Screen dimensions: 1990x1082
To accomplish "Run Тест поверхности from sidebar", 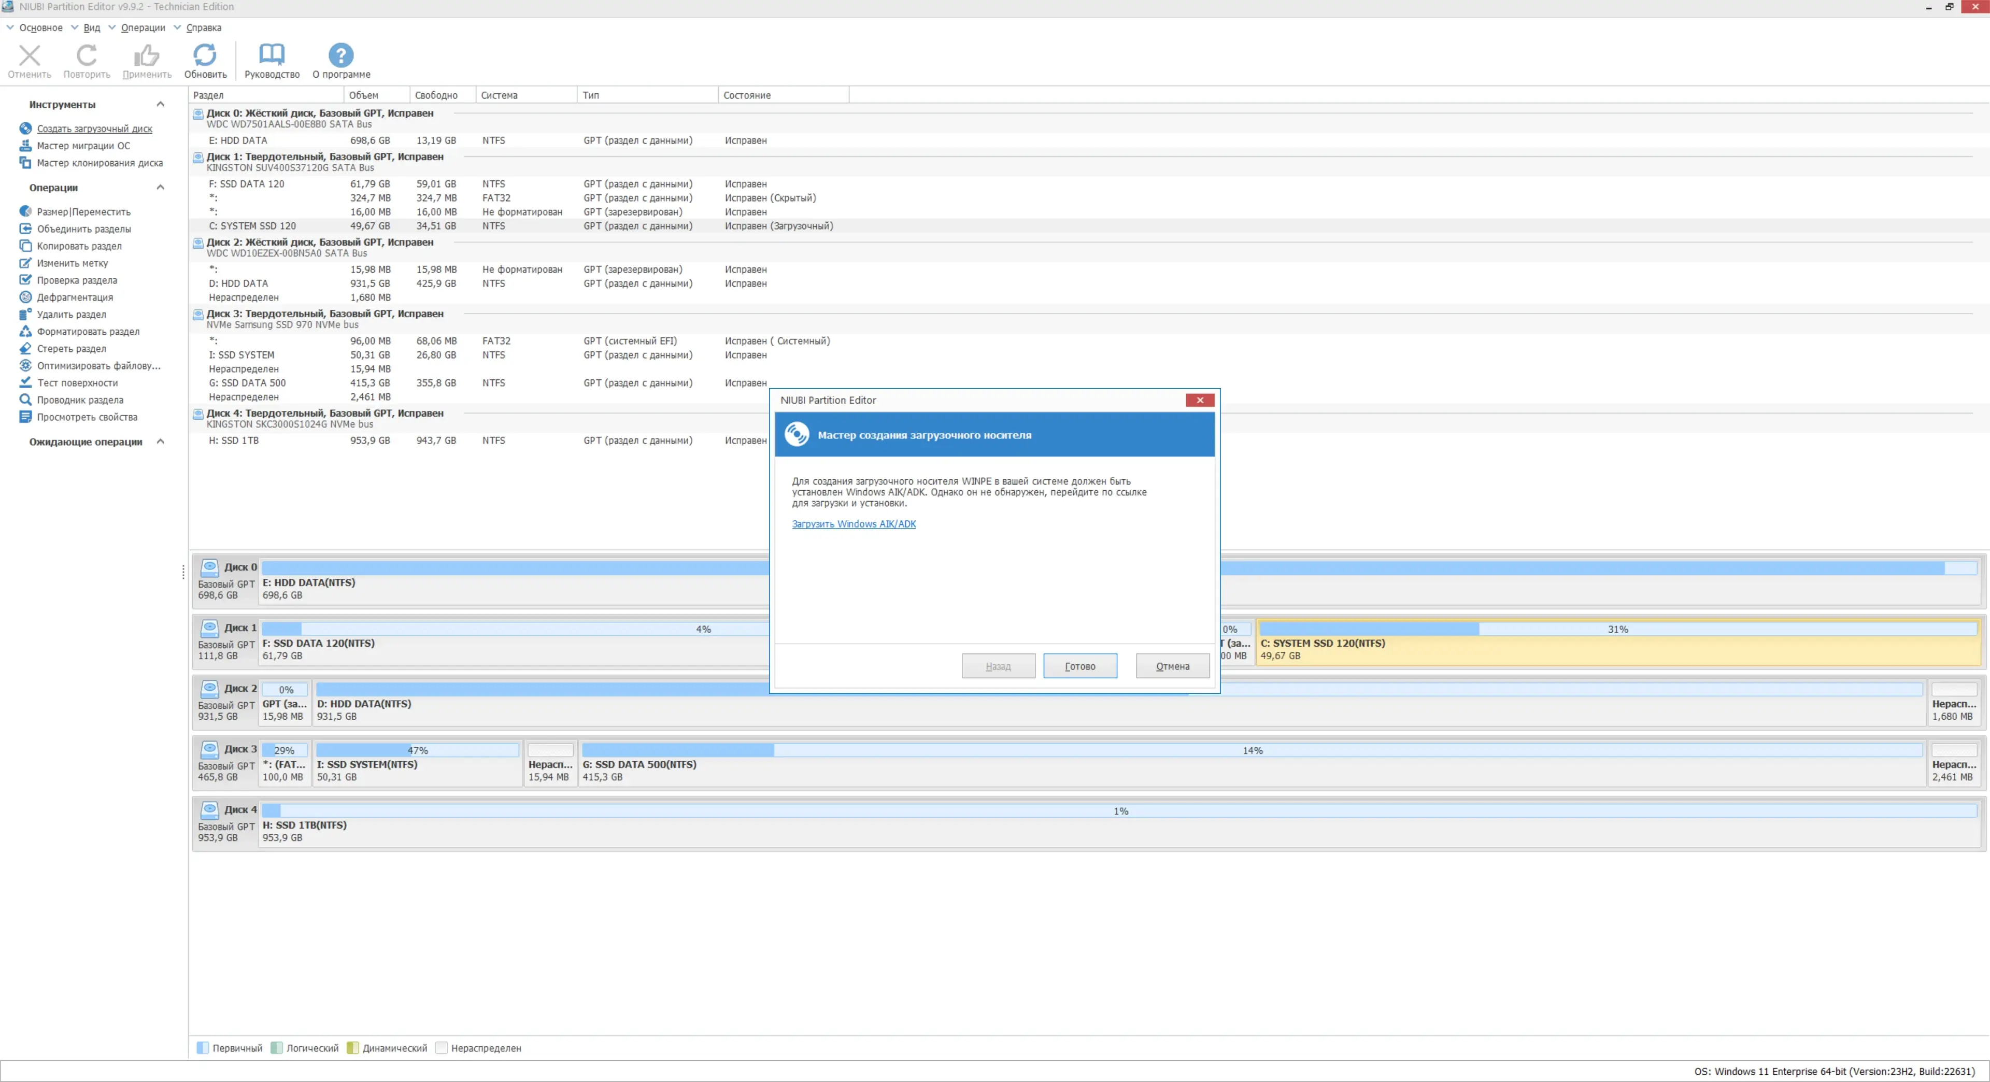I will [77, 383].
